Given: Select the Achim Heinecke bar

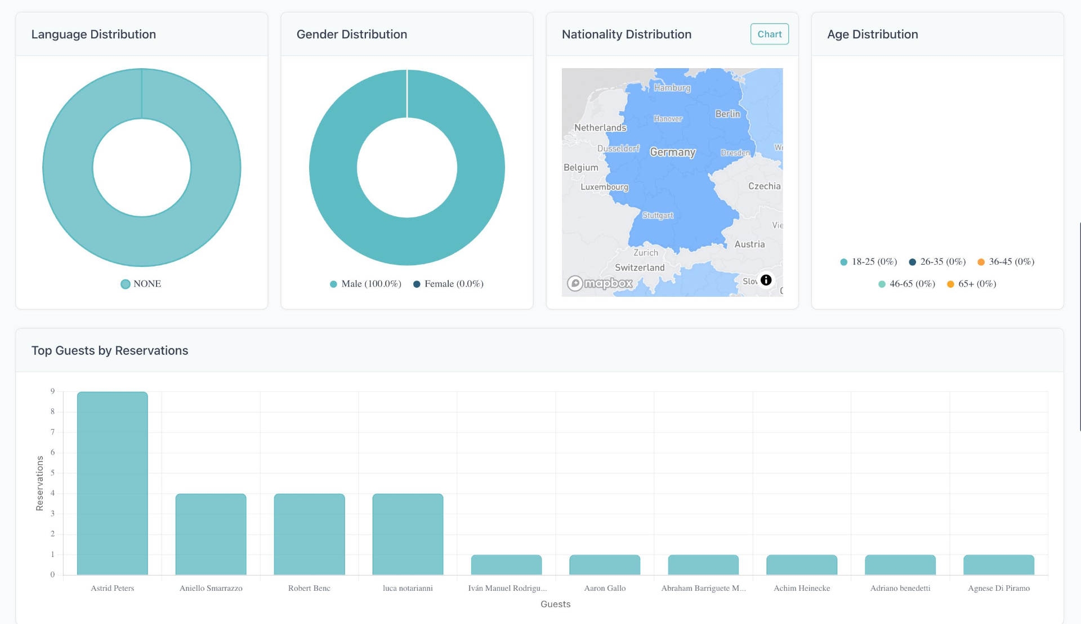Looking at the screenshot, I should coord(802,565).
